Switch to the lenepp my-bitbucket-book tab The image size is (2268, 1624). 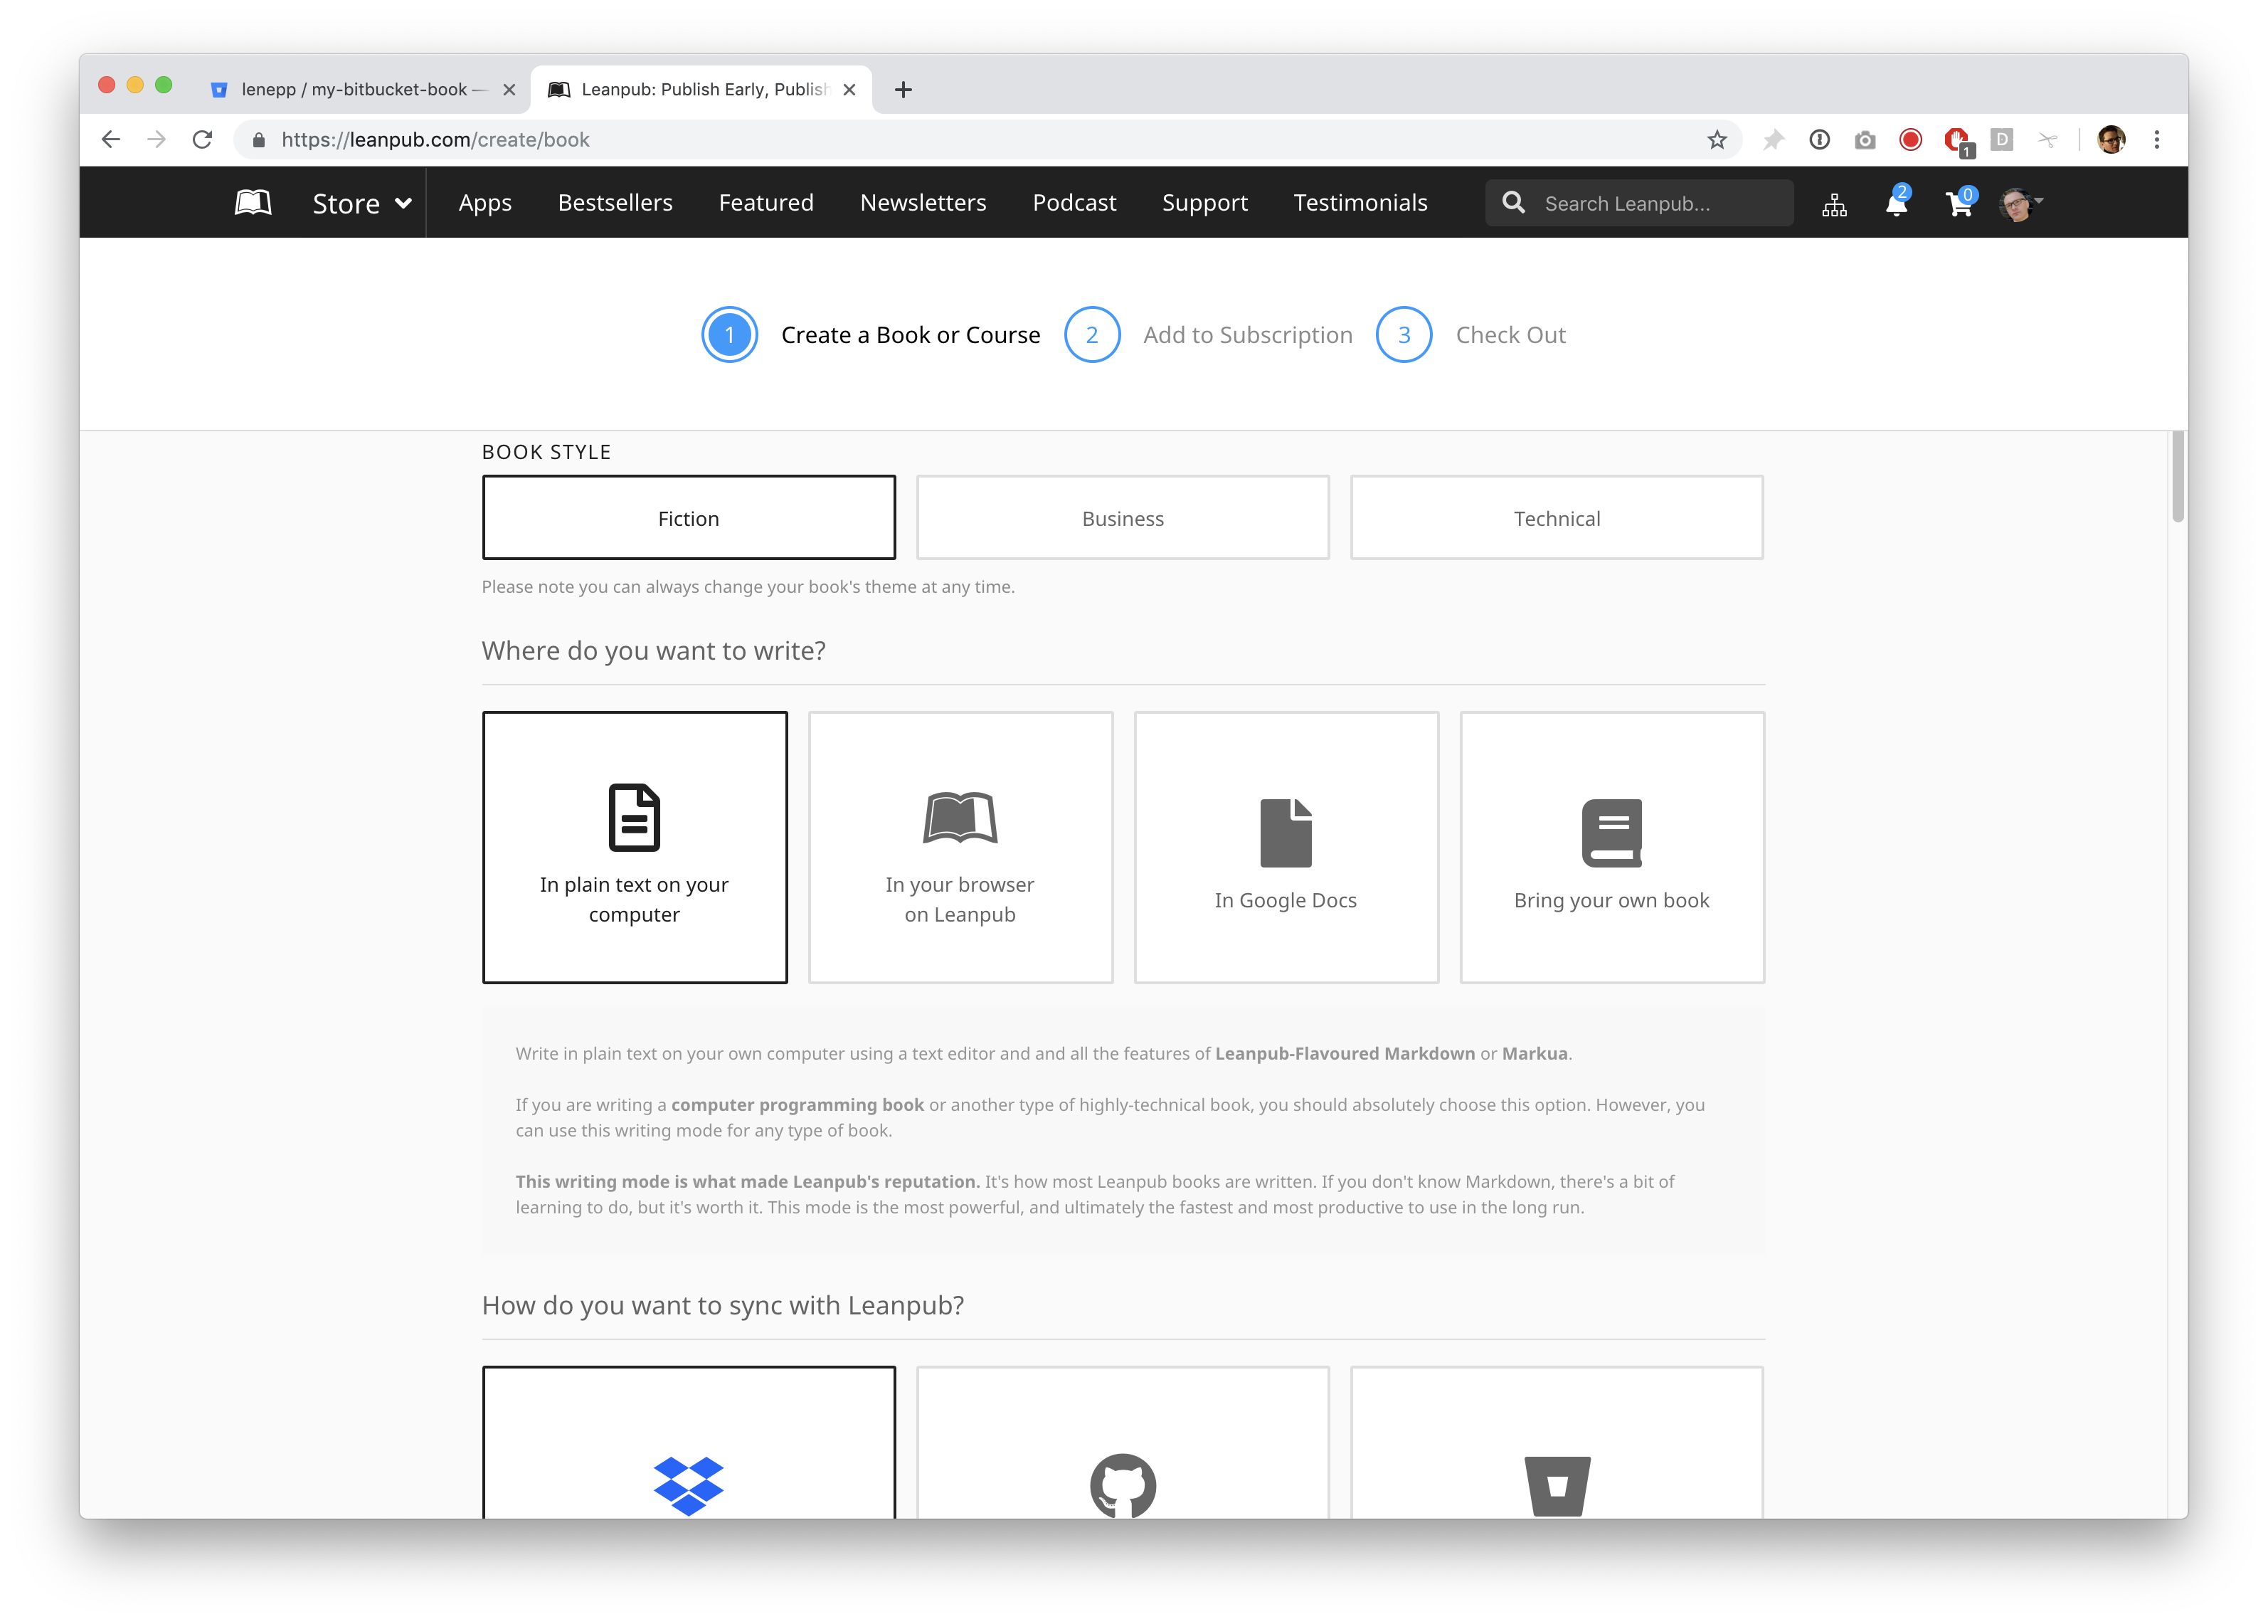(x=354, y=90)
